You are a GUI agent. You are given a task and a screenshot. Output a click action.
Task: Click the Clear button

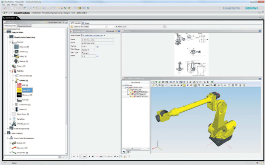[100, 157]
